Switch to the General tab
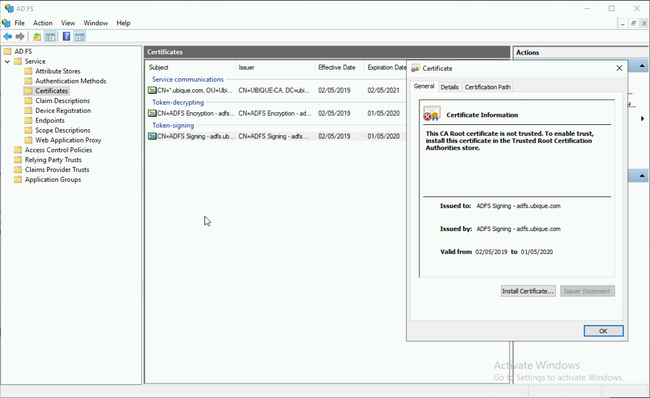Screen dimensions: 650x398 pos(424,86)
